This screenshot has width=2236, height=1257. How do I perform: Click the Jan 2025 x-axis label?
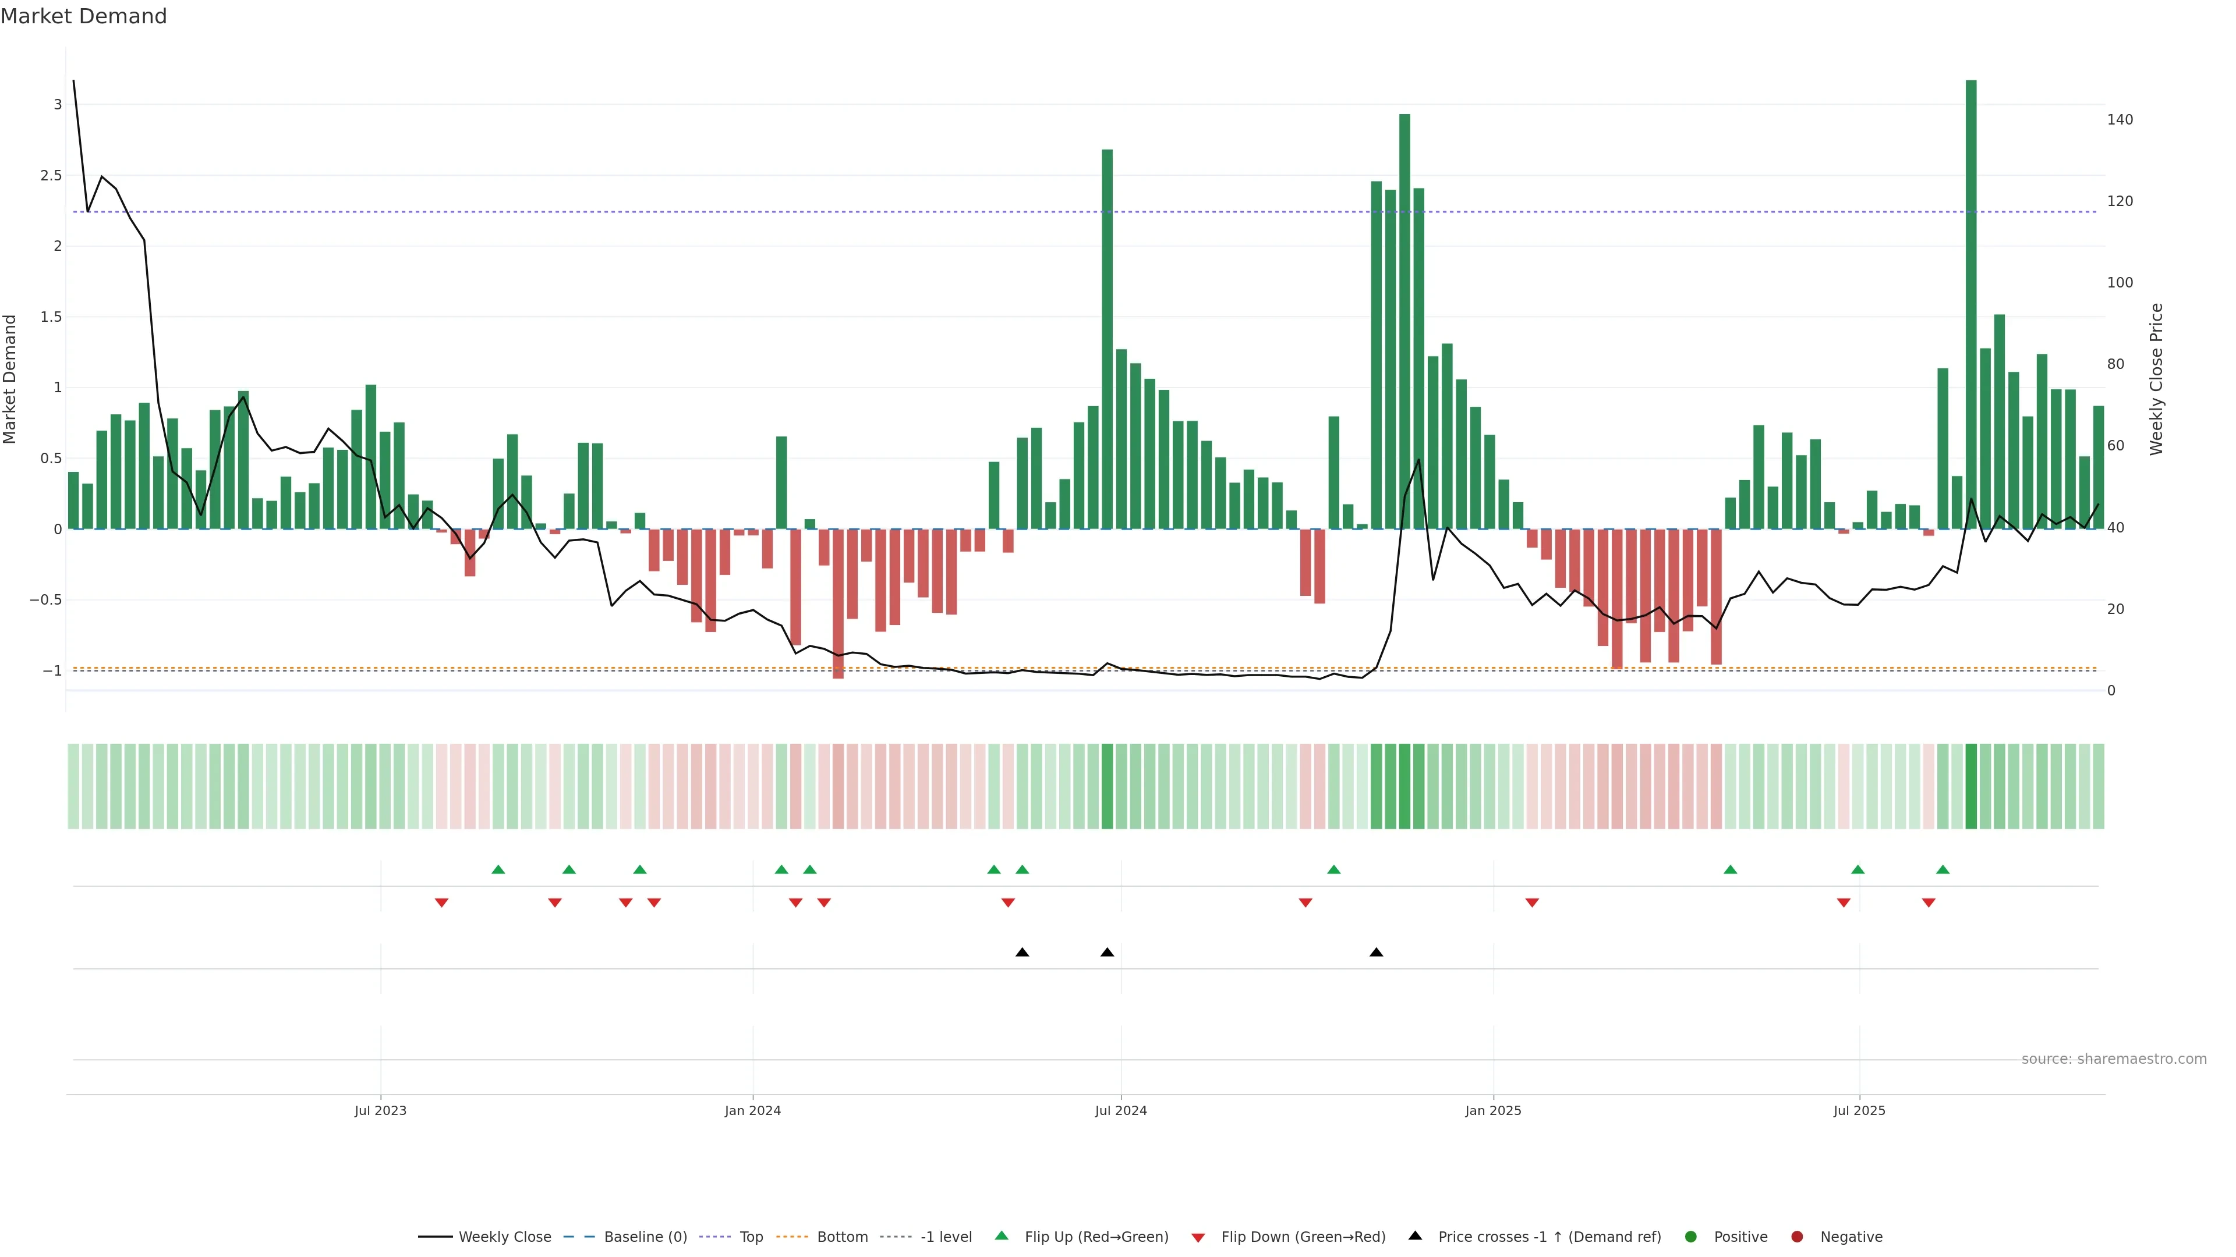(1493, 1110)
